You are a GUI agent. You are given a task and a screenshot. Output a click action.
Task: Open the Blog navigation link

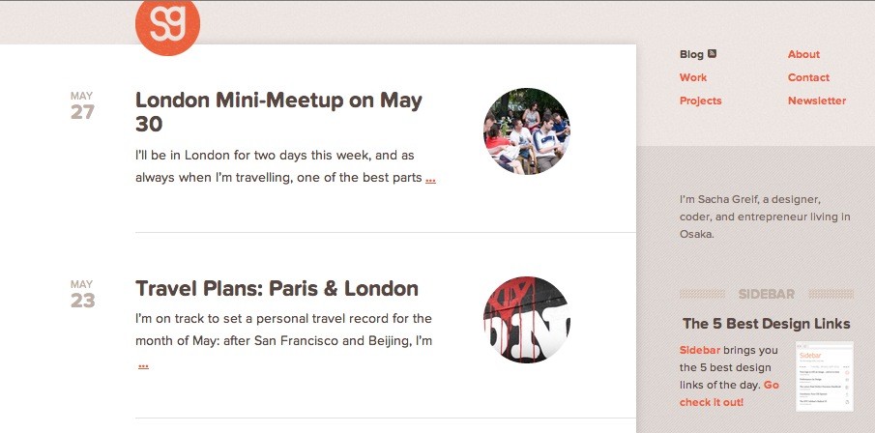tap(691, 55)
